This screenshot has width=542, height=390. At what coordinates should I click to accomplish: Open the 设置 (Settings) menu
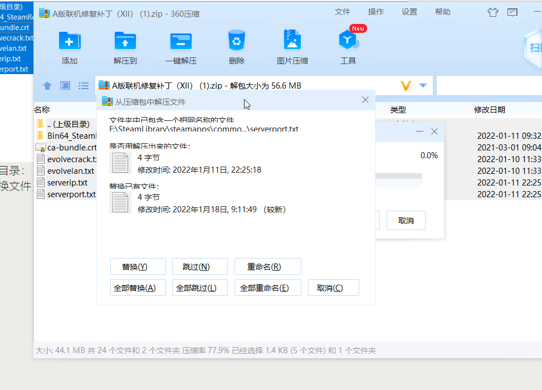(409, 12)
